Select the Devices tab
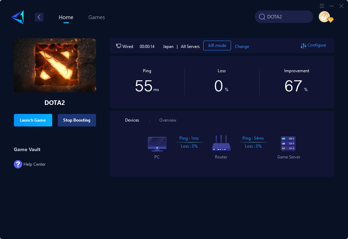The height and width of the screenshot is (239, 348). click(132, 120)
